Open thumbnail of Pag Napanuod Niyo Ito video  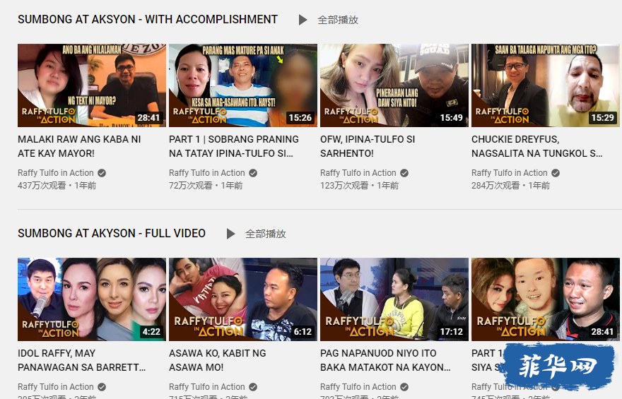[394, 299]
